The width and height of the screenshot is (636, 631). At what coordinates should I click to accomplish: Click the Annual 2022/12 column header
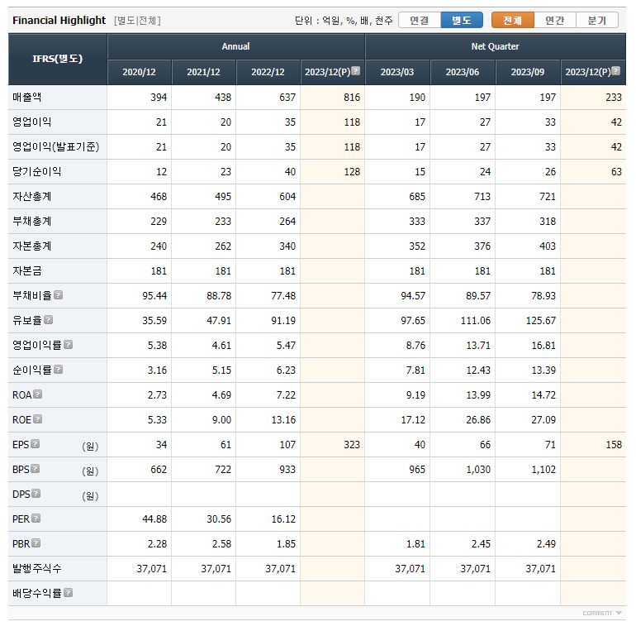268,72
